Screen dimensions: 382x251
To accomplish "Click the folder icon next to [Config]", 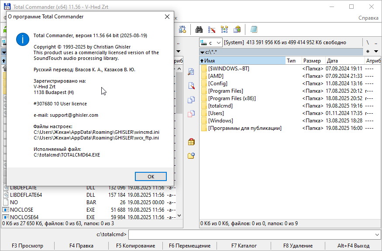I will pyautogui.click(x=204, y=84).
